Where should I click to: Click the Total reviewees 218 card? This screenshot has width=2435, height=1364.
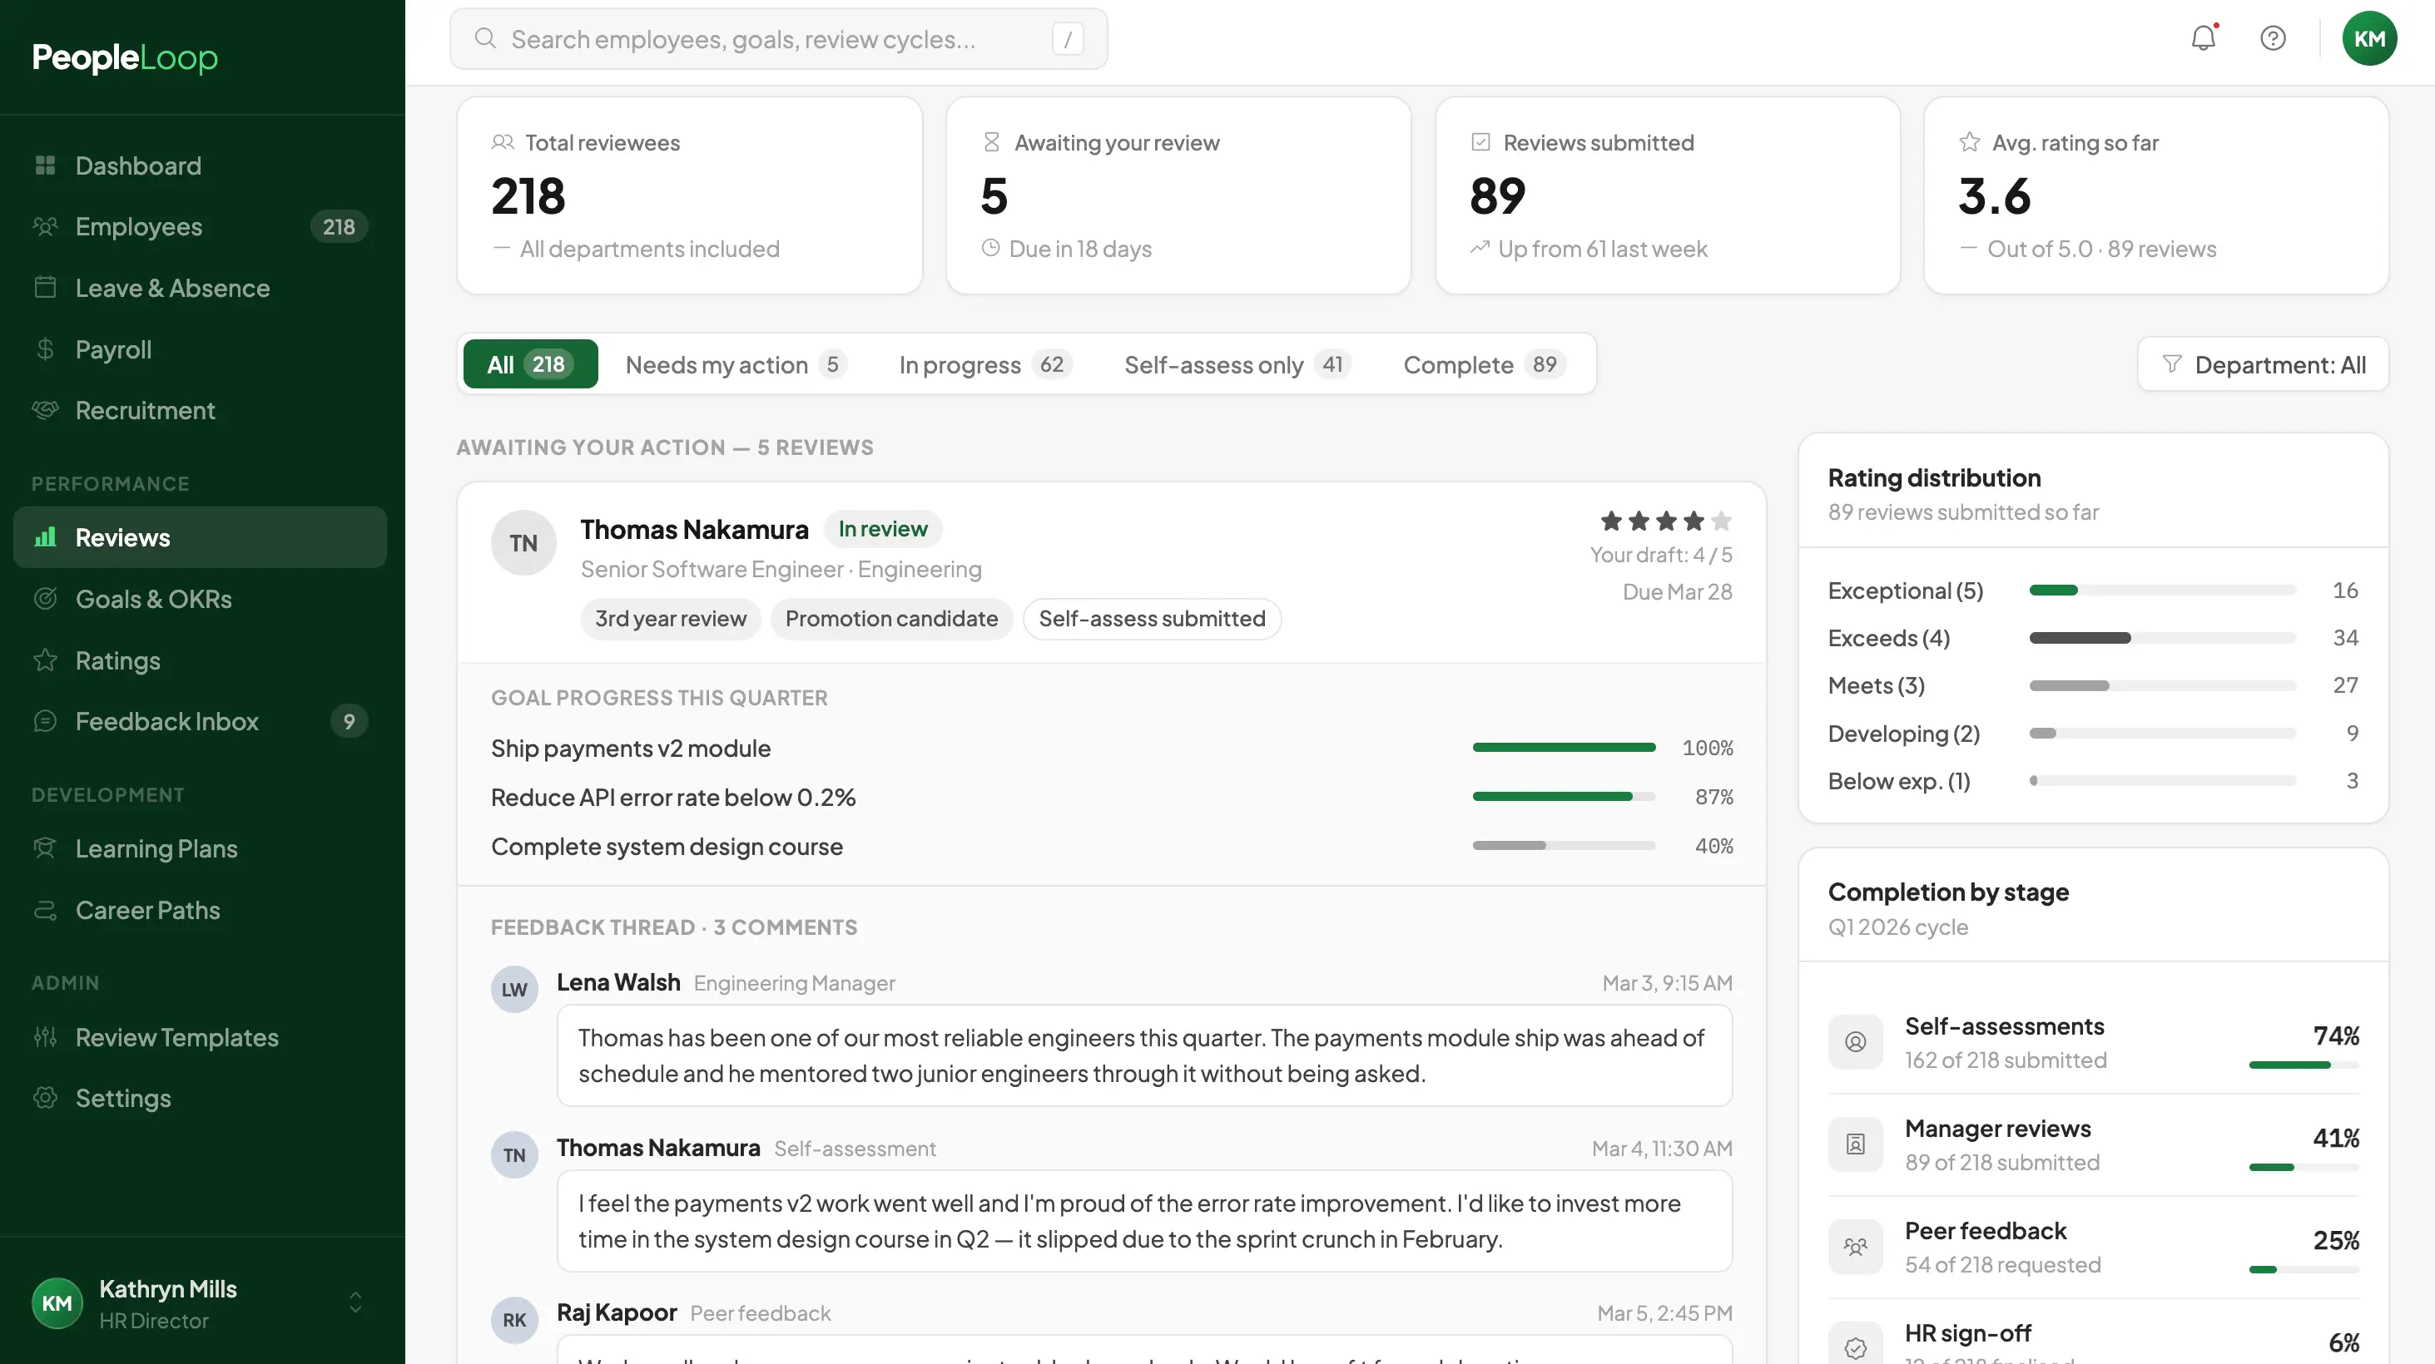[689, 195]
